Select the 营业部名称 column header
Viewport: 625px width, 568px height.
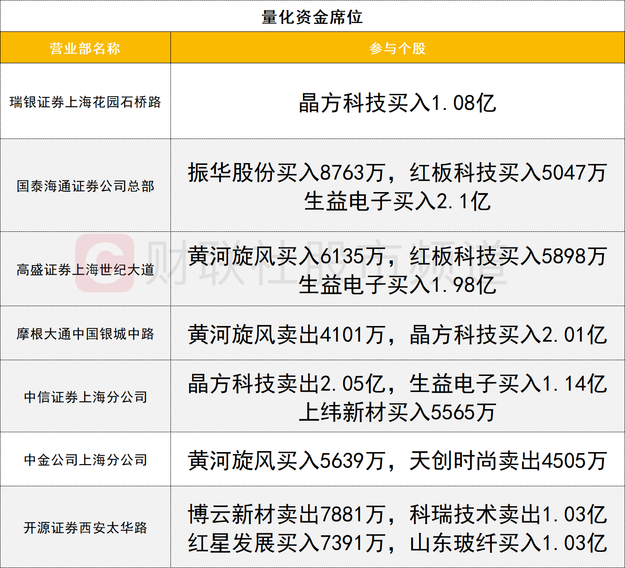pos(85,48)
